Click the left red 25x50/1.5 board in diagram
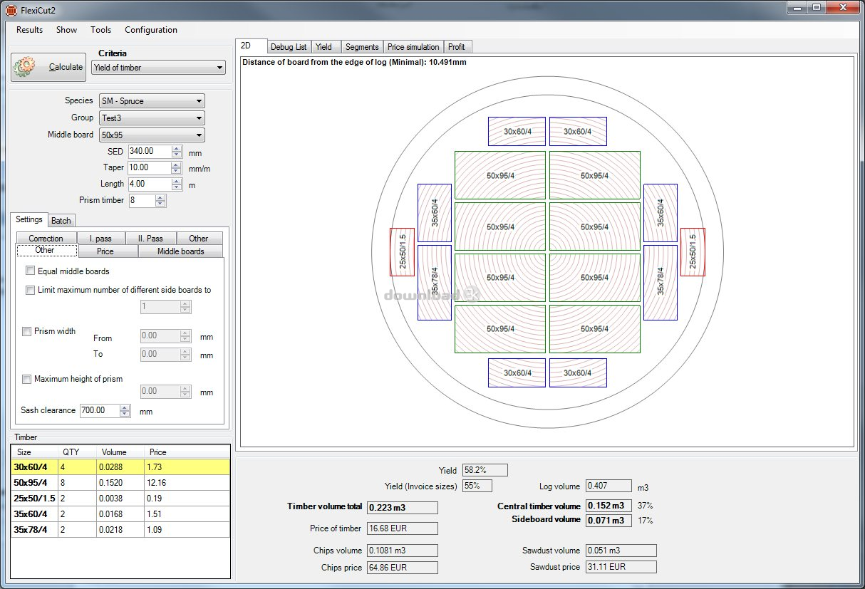Screen dimensions: 865x589 coord(402,252)
